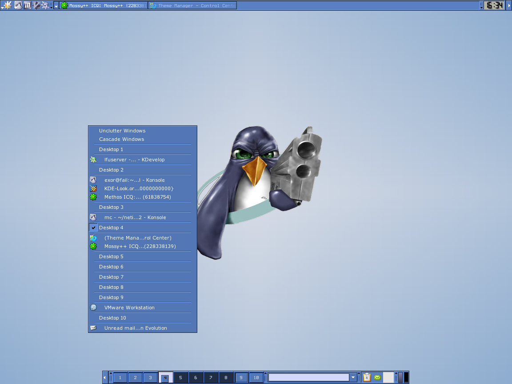The image size is (512, 384).
Task: Toggle the checked Desktop 4 entry
Action: click(x=143, y=228)
